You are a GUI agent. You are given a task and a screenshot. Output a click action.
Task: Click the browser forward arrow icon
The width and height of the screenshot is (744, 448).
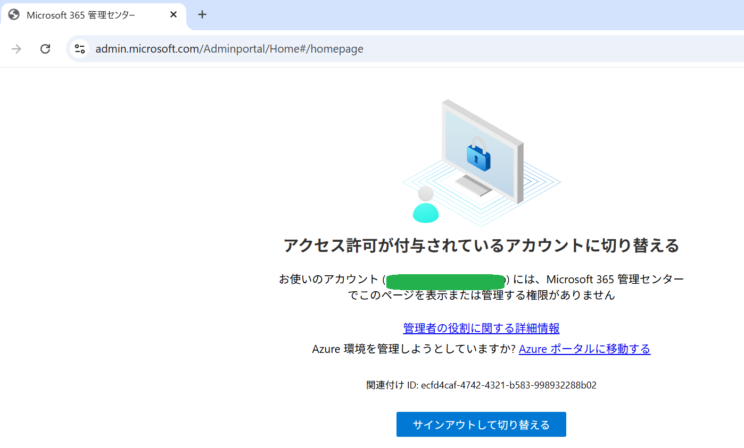[x=16, y=49]
